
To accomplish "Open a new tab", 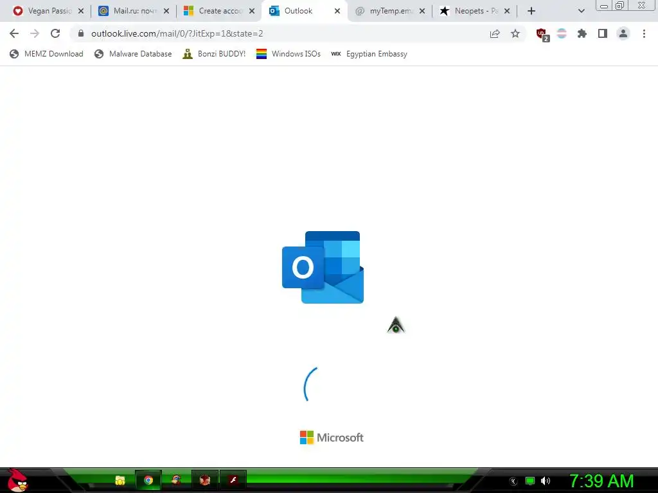I will 531,11.
